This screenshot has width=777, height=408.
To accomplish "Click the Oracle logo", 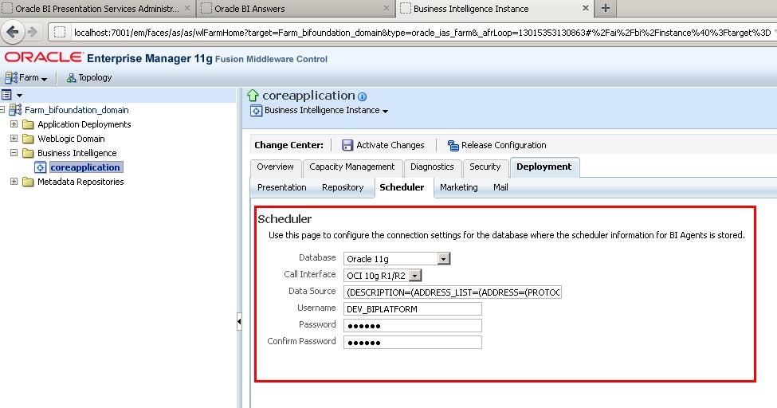I will [x=44, y=57].
